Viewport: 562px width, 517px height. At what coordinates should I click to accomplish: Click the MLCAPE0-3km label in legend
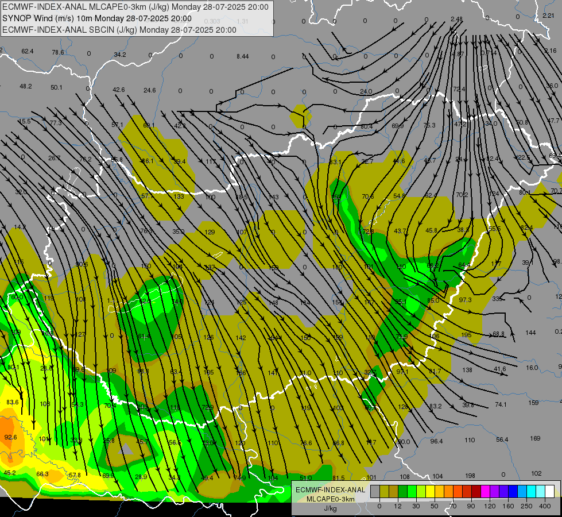coord(330,499)
